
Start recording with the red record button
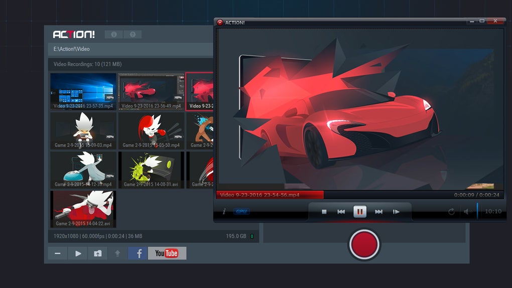[364, 244]
